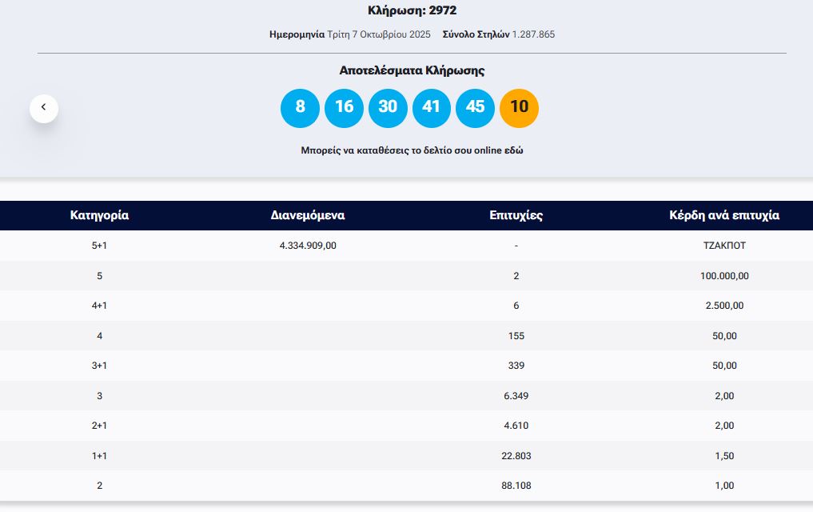The width and height of the screenshot is (813, 512).
Task: Select the 5+1 category row
Action: [99, 246]
